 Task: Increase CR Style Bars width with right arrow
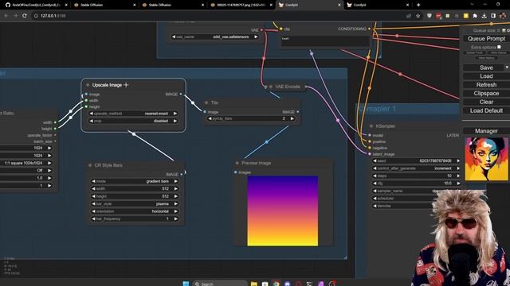[x=175, y=189]
